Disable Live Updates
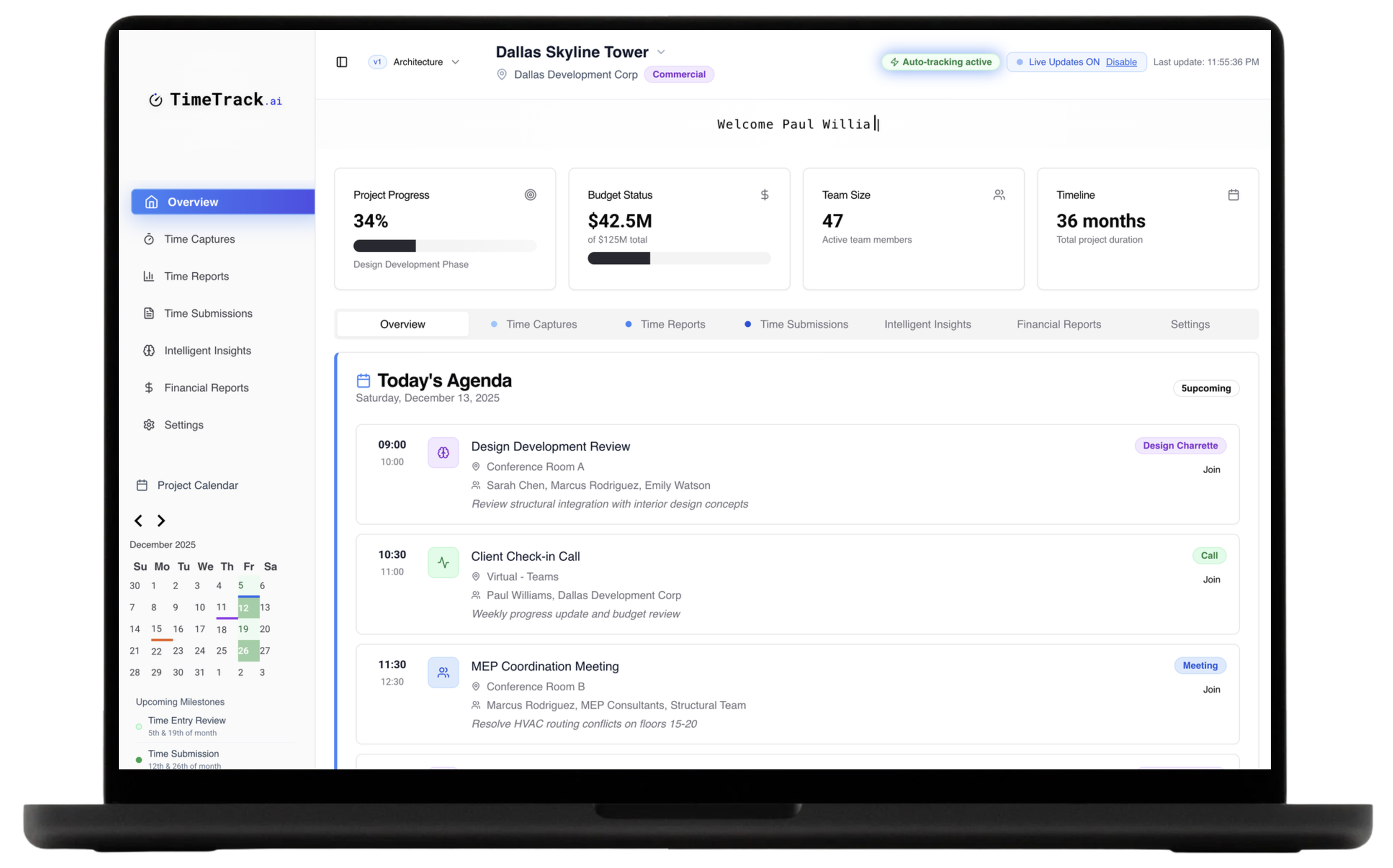This screenshot has width=1393, height=868. coord(1121,62)
